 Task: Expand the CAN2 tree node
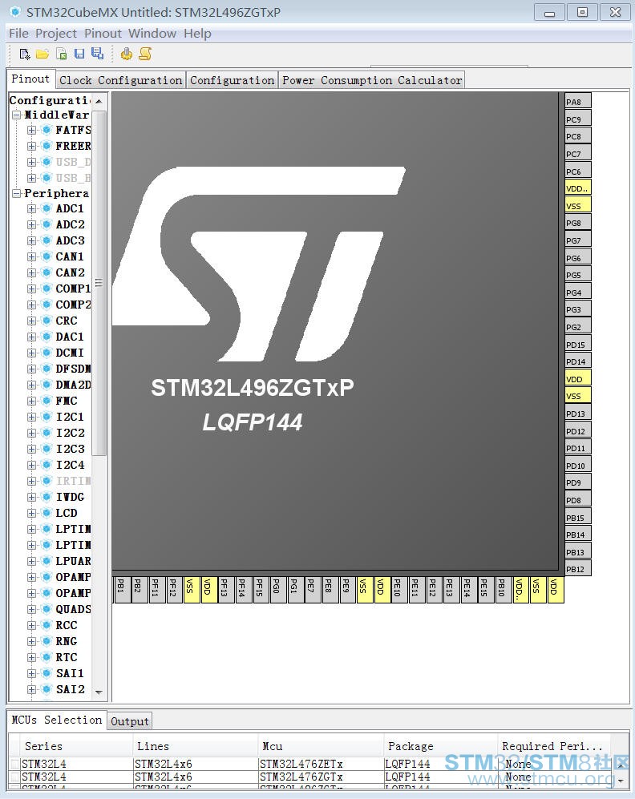[x=31, y=272]
